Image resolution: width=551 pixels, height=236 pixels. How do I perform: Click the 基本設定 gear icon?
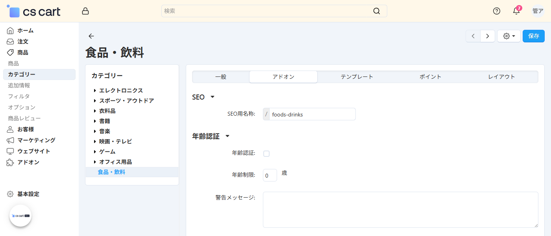pyautogui.click(x=10, y=194)
